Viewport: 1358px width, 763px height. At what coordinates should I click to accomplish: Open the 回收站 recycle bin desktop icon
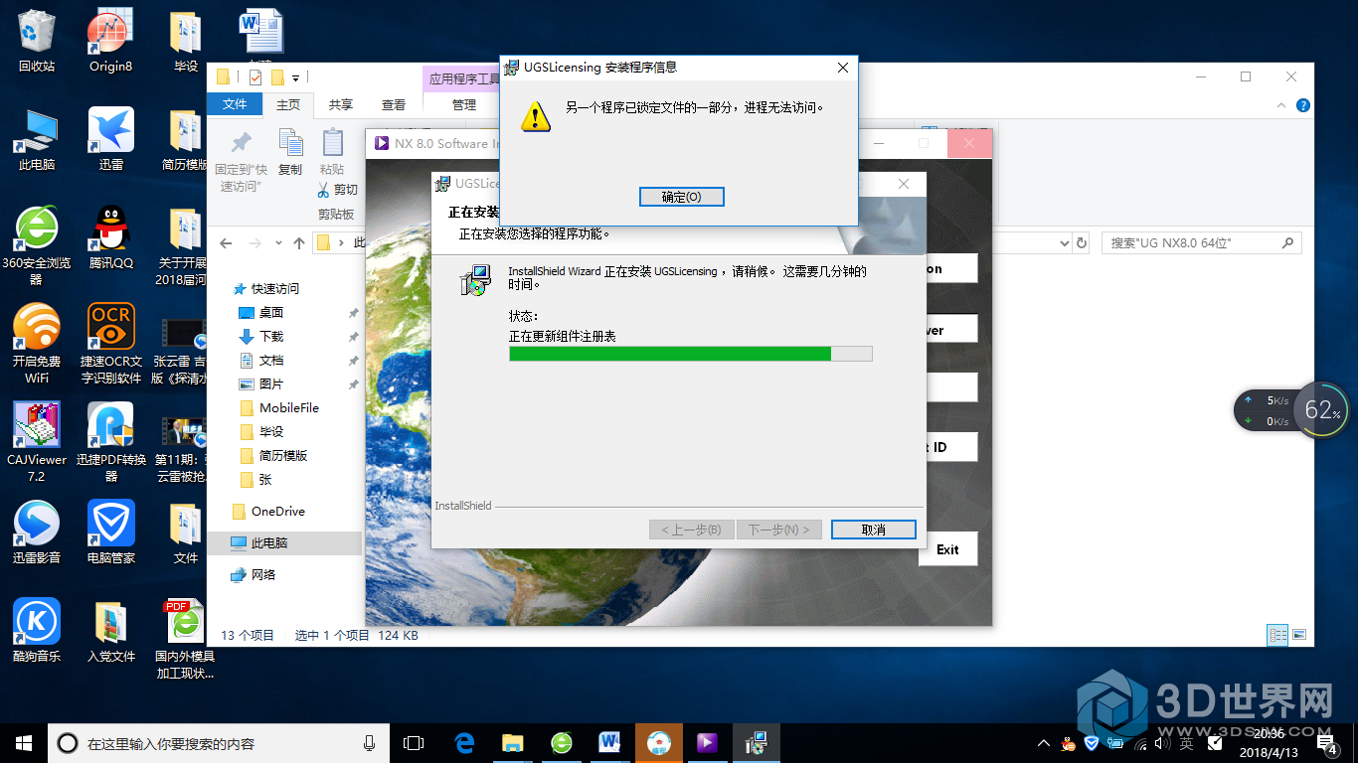[x=37, y=41]
